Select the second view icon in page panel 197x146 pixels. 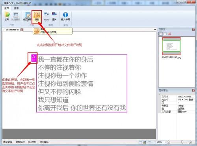pos(165,34)
